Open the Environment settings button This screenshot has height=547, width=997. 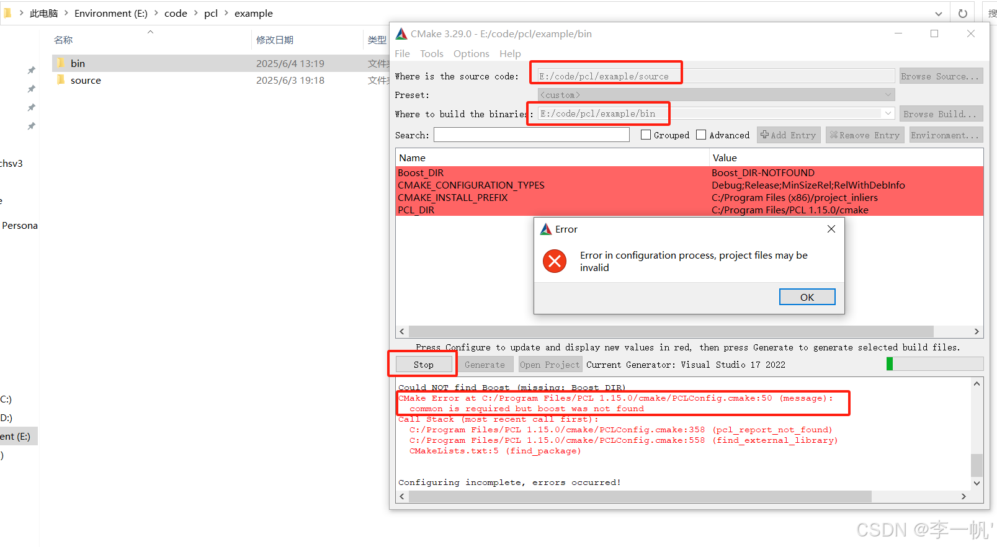pos(946,135)
